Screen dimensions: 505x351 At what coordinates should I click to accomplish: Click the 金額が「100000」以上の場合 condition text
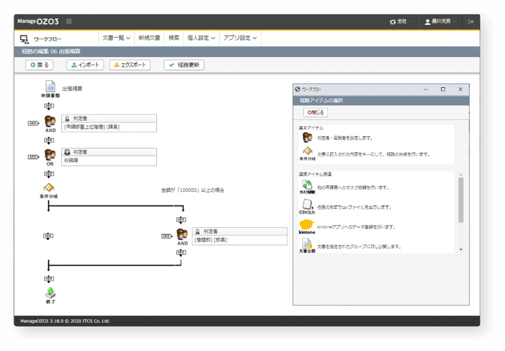193,190
